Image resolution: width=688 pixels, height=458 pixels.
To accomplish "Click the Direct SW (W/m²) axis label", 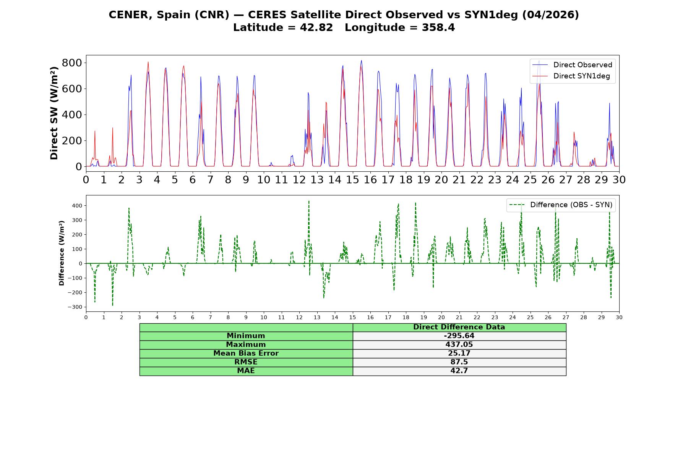I will [54, 113].
